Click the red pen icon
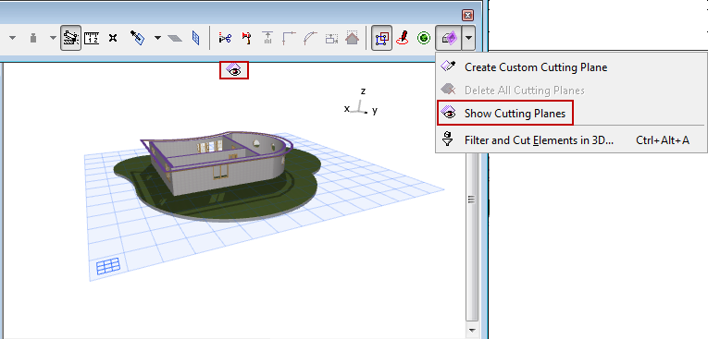This screenshot has height=339, width=708. coord(403,38)
